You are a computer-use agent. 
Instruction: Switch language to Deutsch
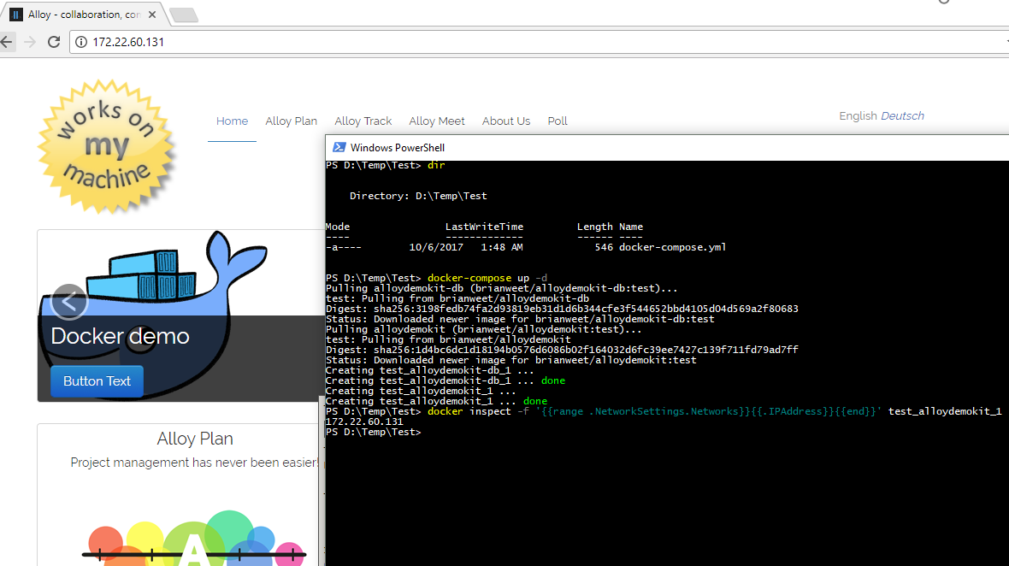(x=902, y=115)
